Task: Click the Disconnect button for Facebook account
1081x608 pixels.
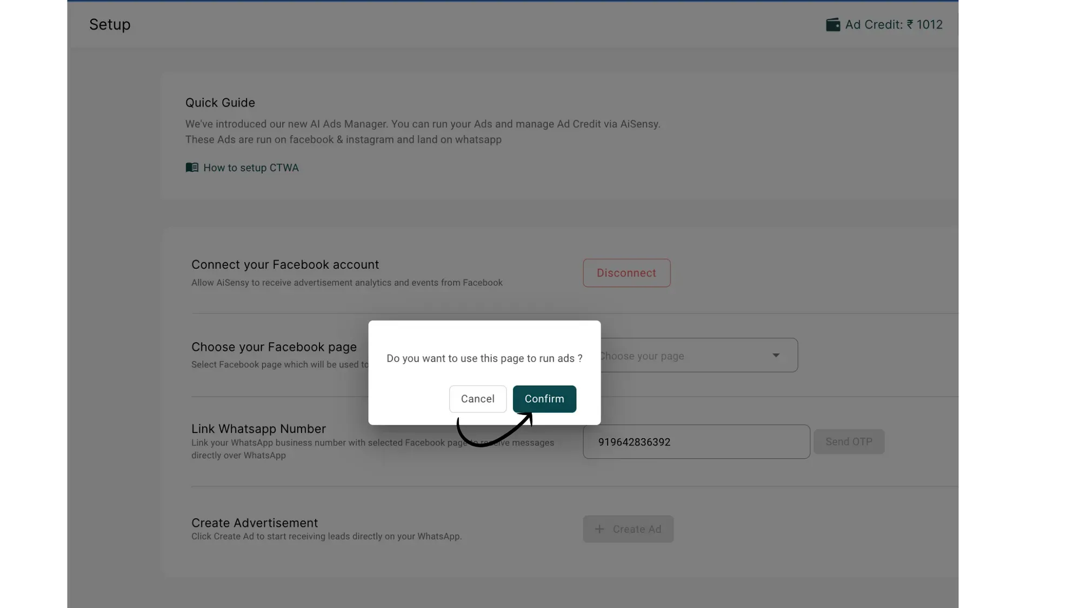Action: [x=626, y=273]
